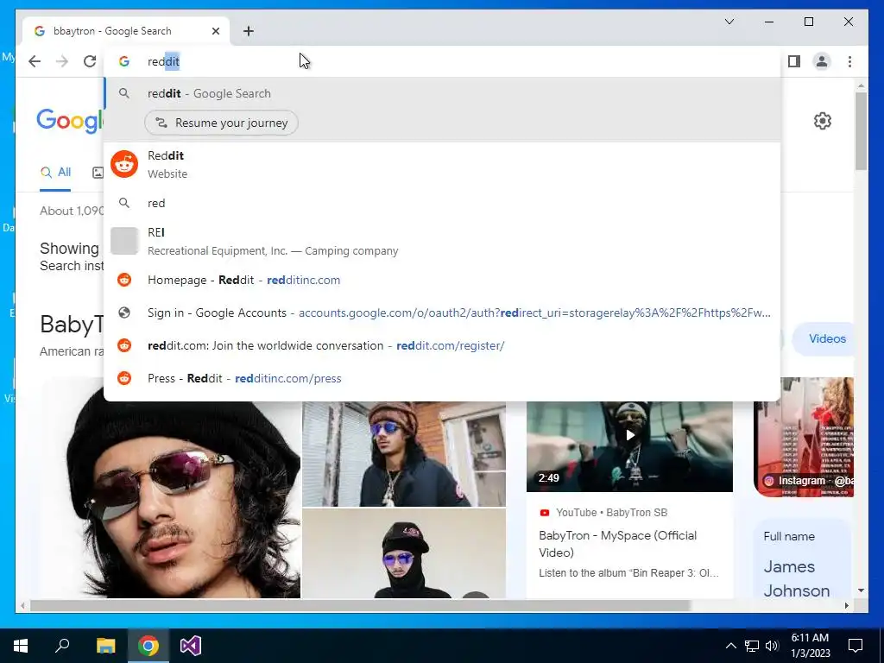Image resolution: width=884 pixels, height=663 pixels.
Task: Open a new tab with the plus button
Action: point(249,31)
